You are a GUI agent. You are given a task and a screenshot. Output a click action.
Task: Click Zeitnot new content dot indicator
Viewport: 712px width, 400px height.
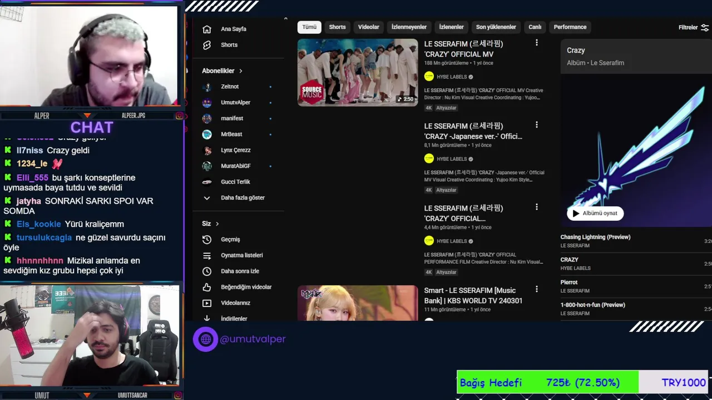tap(270, 87)
